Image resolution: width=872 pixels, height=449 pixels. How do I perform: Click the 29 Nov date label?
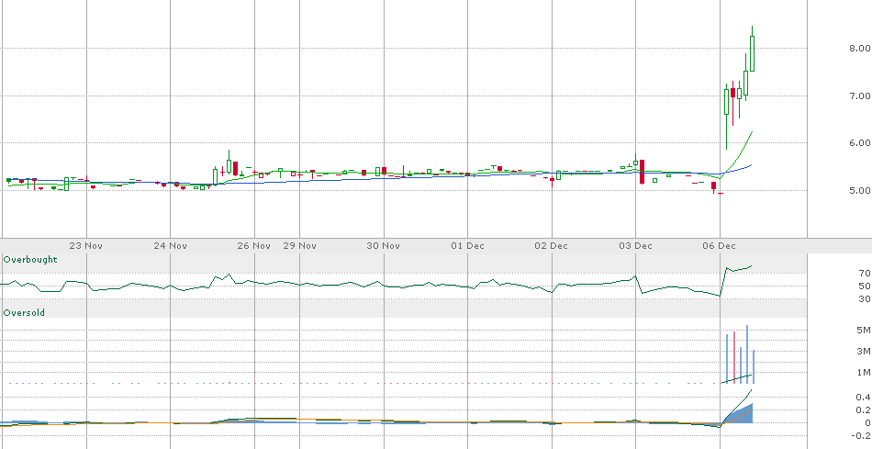click(300, 245)
